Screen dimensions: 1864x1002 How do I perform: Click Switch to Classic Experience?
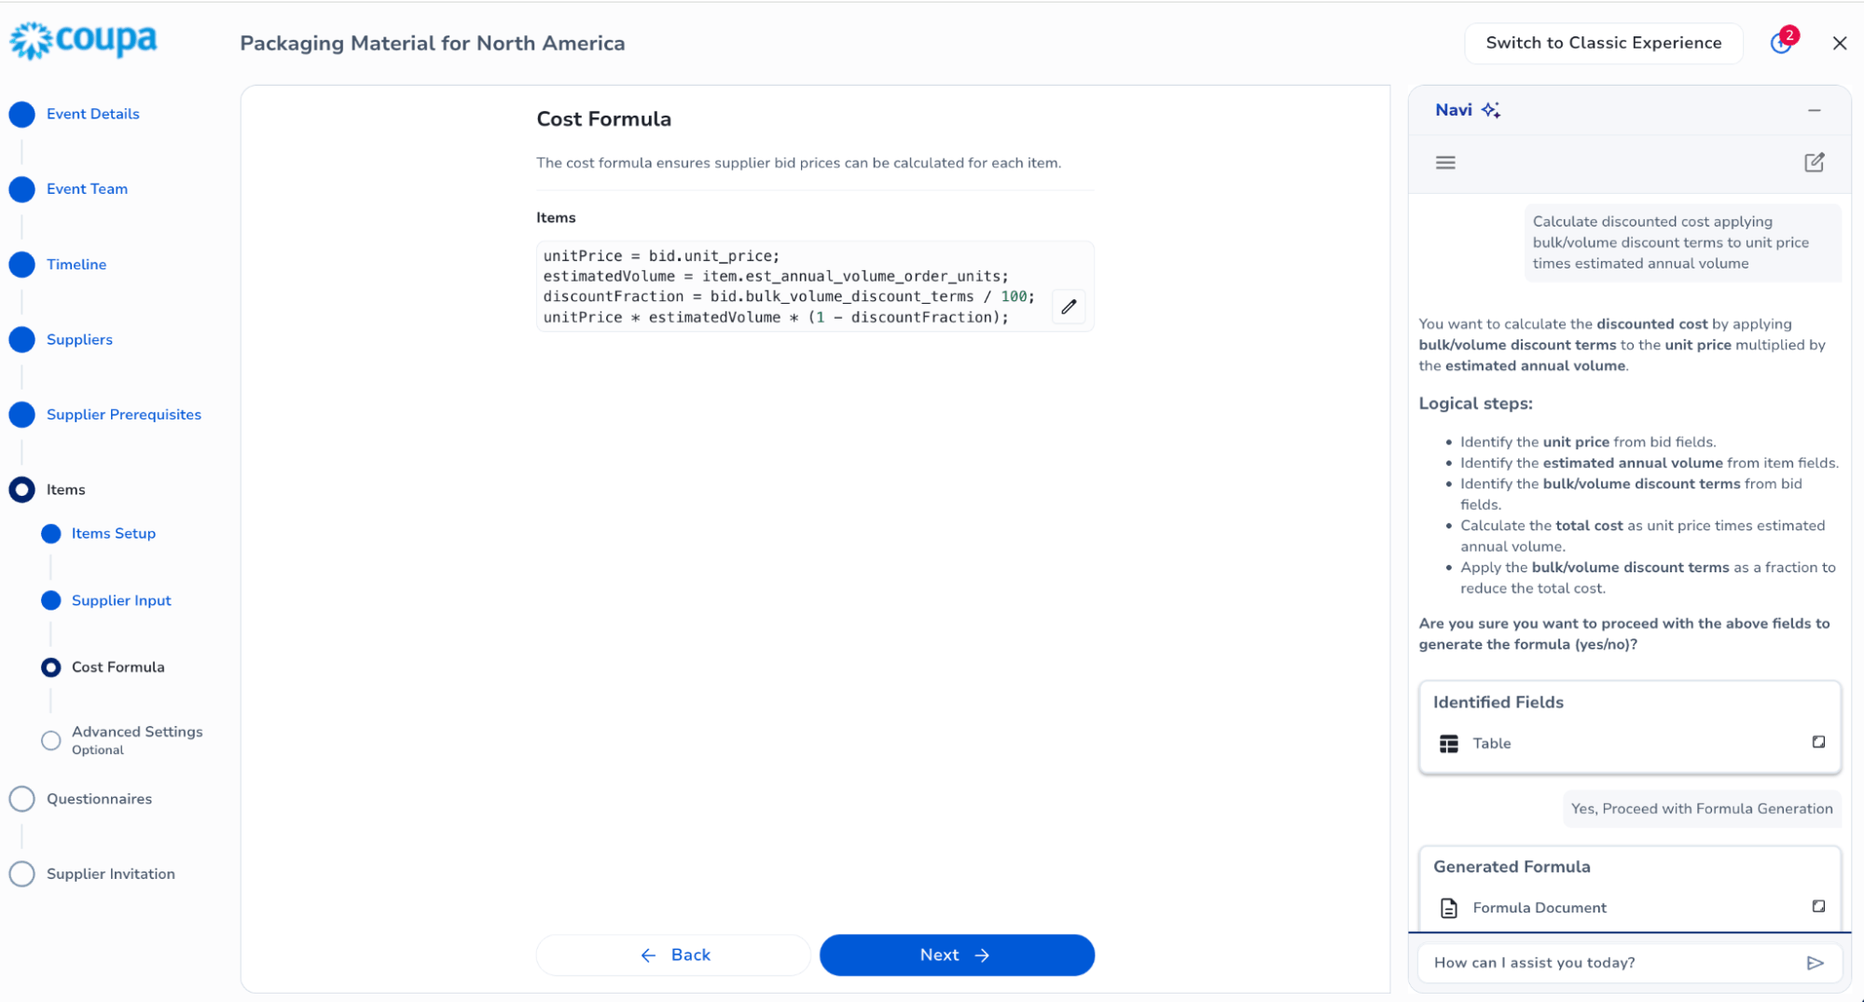(1603, 43)
